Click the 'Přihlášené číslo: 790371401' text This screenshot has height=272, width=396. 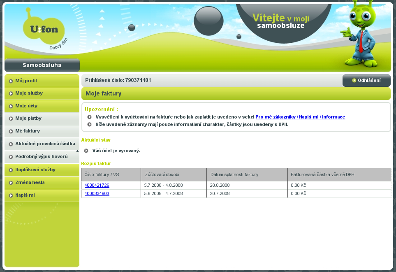118,80
